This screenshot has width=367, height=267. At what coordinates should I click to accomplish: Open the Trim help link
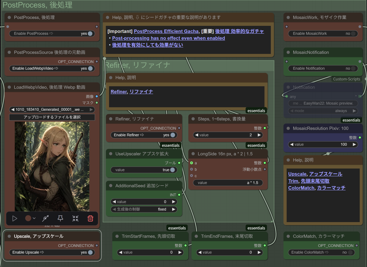click(293, 181)
